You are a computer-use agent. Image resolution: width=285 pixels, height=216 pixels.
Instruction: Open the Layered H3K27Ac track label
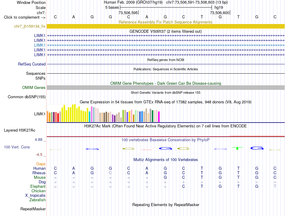coord(19,130)
